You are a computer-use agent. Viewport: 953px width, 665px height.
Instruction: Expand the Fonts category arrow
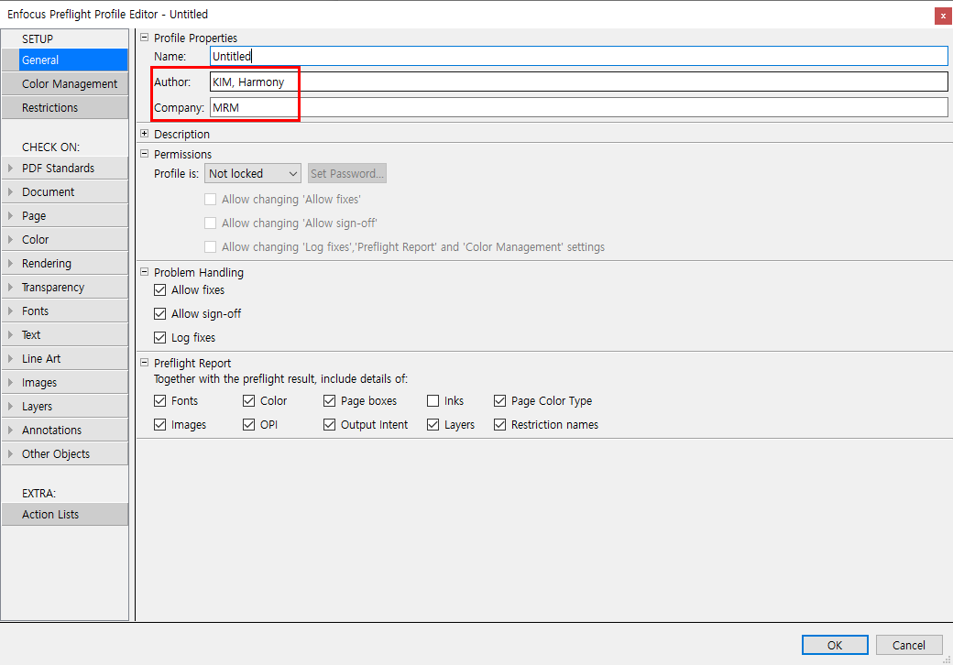pos(10,311)
